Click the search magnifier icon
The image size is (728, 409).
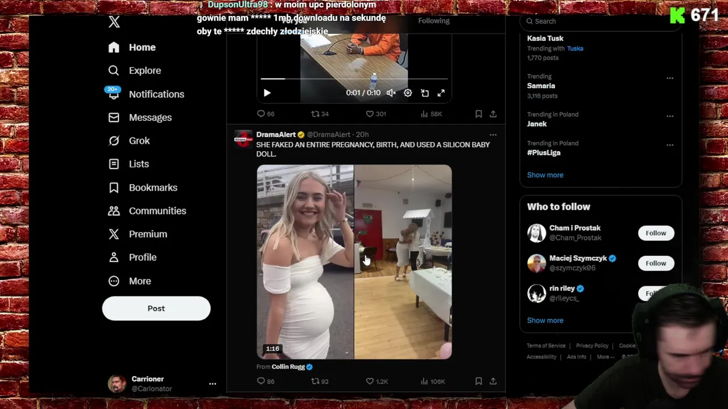coord(530,21)
